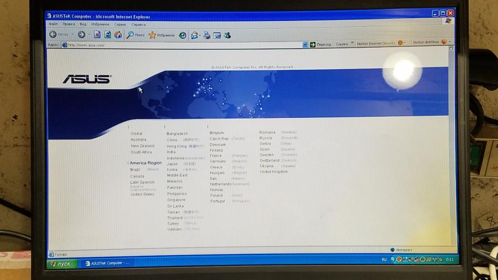Open the Избранное menu in menu bar
Image resolution: width=498 pixels, height=280 pixels.
click(100, 24)
